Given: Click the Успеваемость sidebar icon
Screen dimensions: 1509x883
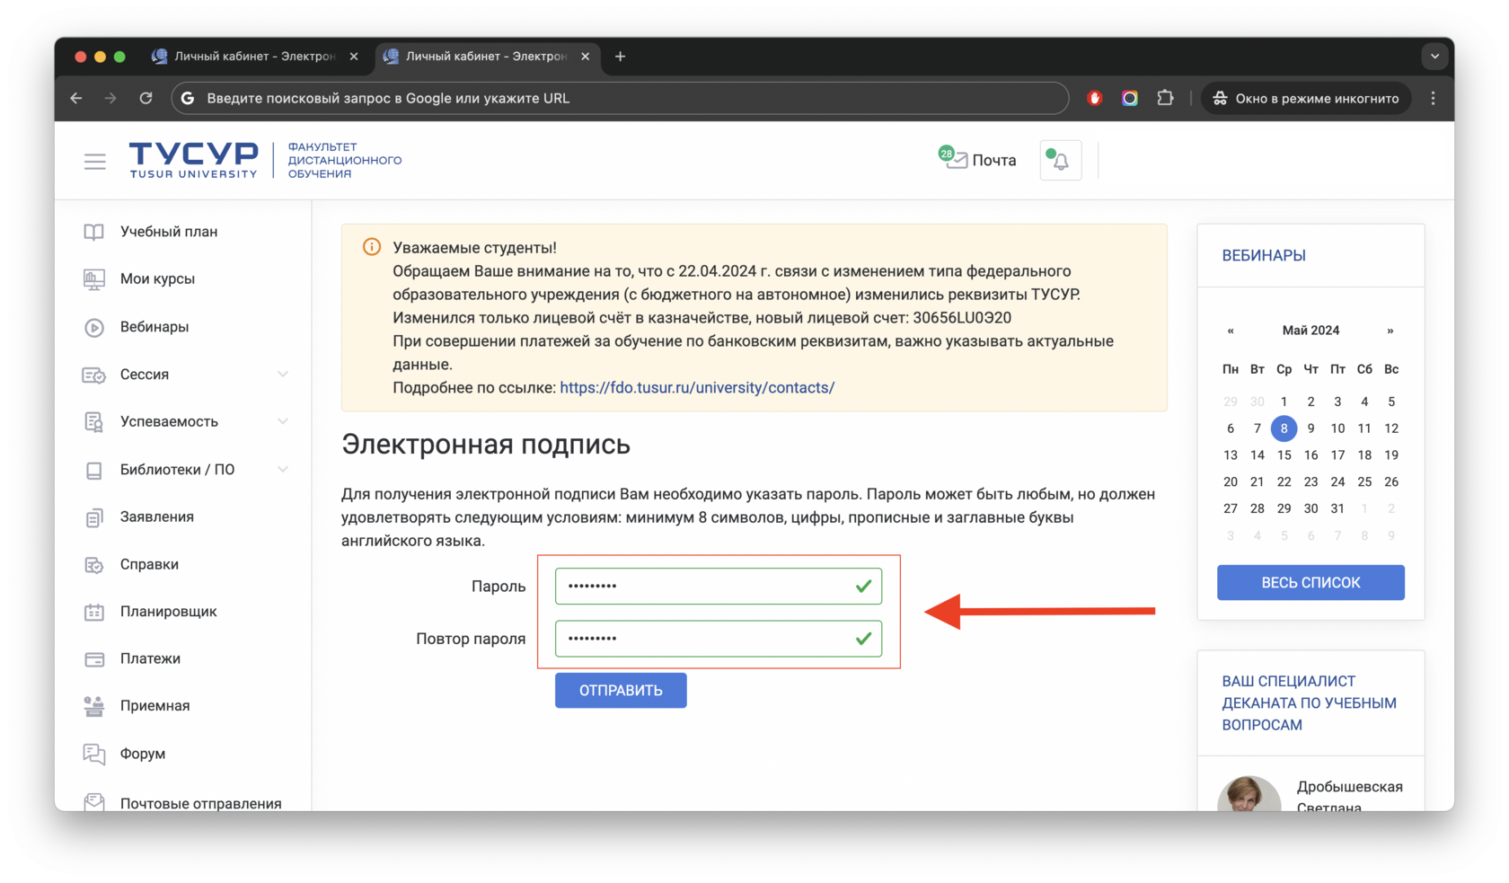Looking at the screenshot, I should [x=94, y=421].
